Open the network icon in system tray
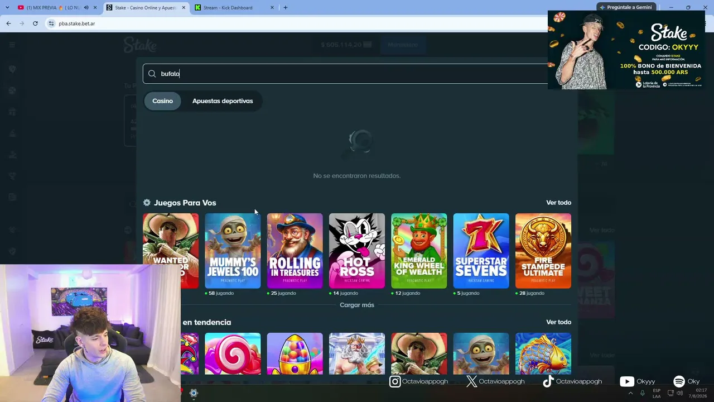This screenshot has width=714, height=402. [670, 393]
